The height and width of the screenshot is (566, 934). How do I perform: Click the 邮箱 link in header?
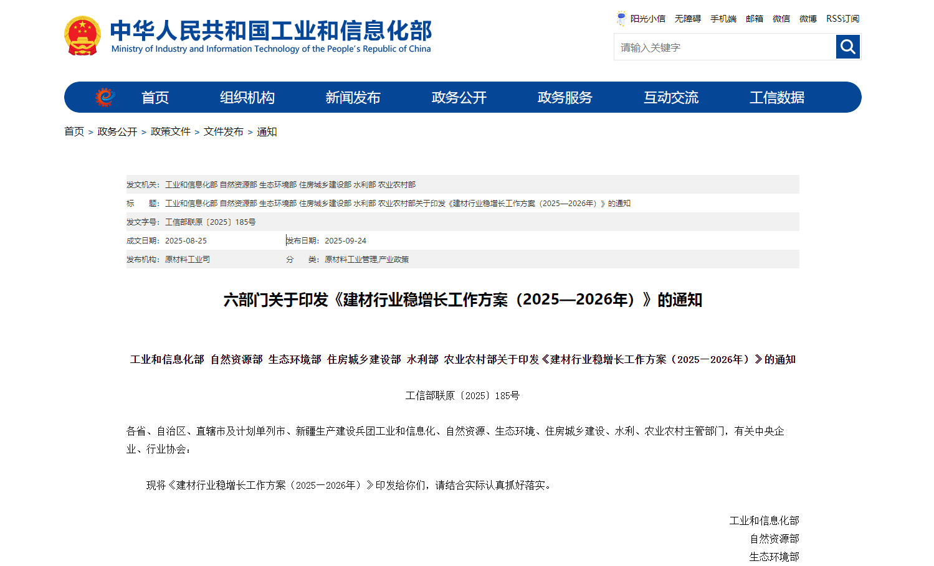pyautogui.click(x=754, y=19)
